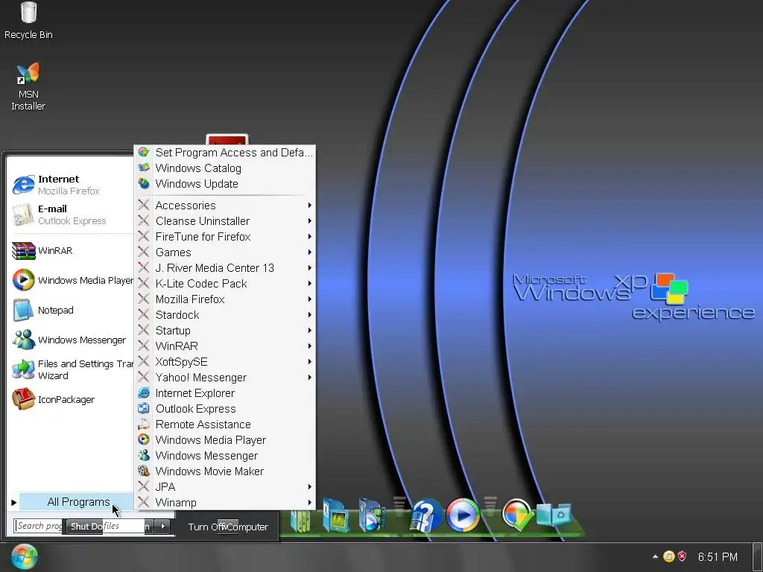Click the 6:51 PM taskbar clock
Screen dimensions: 763x572
tap(718, 556)
